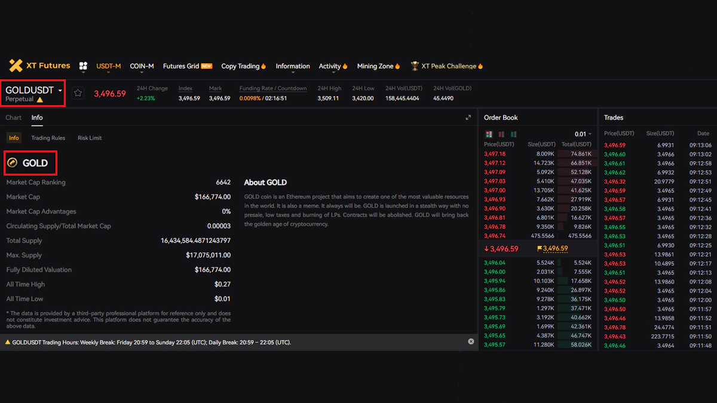This screenshot has height=403, width=717.
Task: Open the Information menu
Action: coord(293,66)
